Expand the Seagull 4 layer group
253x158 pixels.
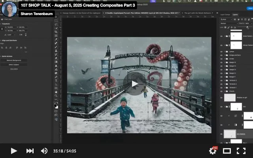pyautogui.click(x=225, y=66)
